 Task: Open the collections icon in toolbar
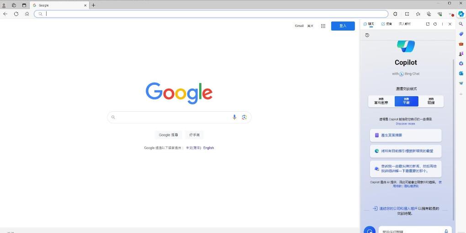[x=429, y=14]
